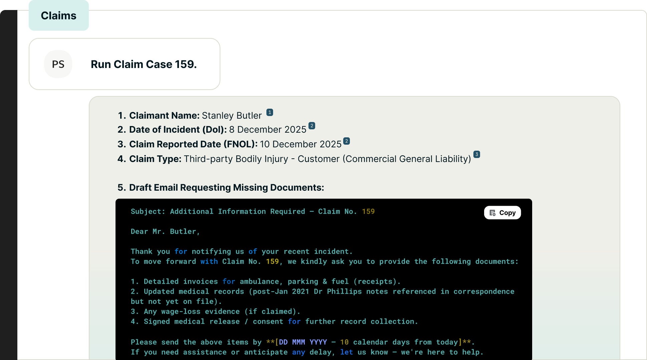Click the detailed invoices for ambulance line
Screen dimensions: 647x360
265,282
